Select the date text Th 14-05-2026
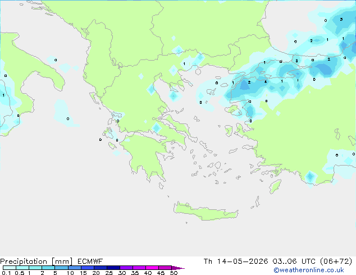This screenshot has height=275, width=356. [236, 262]
